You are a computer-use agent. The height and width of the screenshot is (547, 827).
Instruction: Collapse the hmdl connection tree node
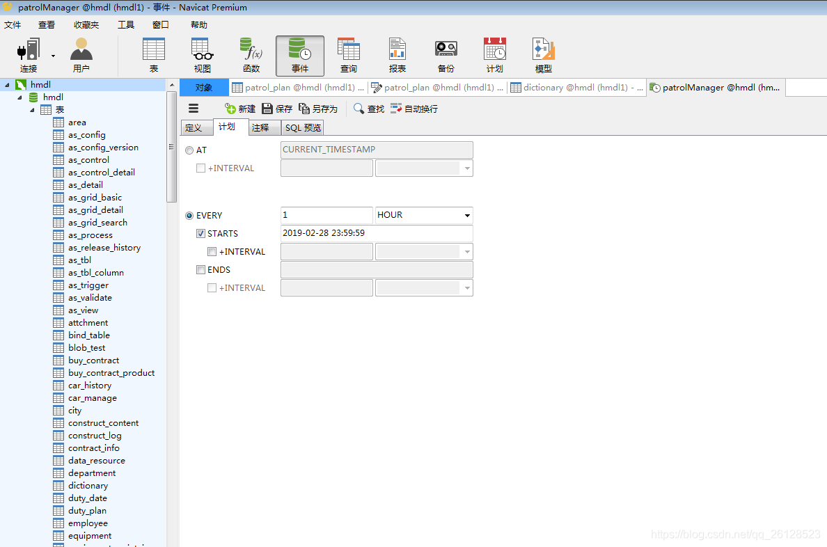tap(8, 84)
